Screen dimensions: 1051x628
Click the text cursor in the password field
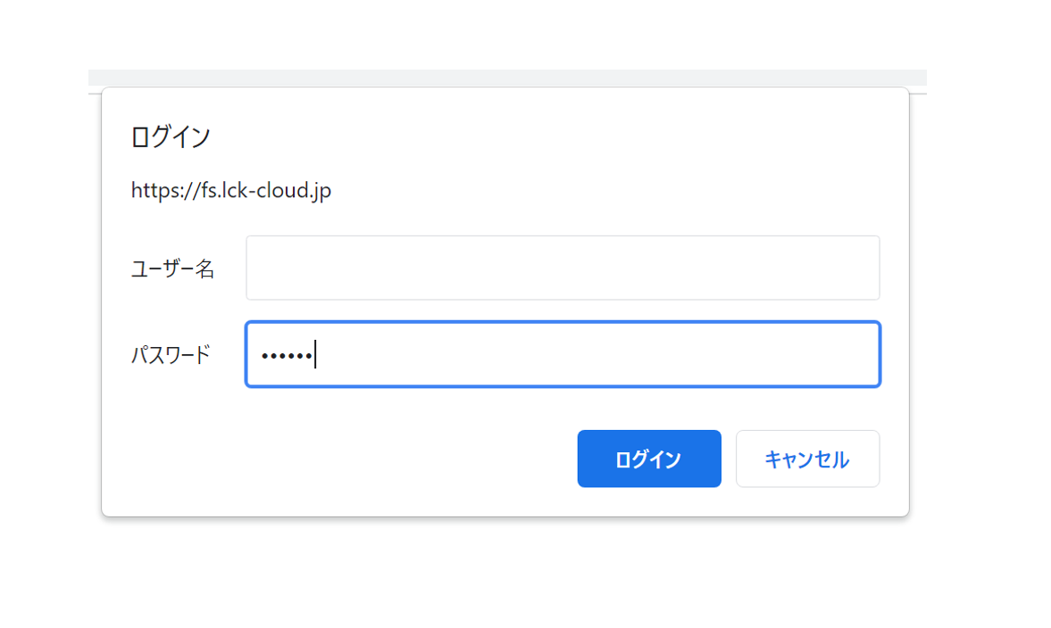[317, 353]
